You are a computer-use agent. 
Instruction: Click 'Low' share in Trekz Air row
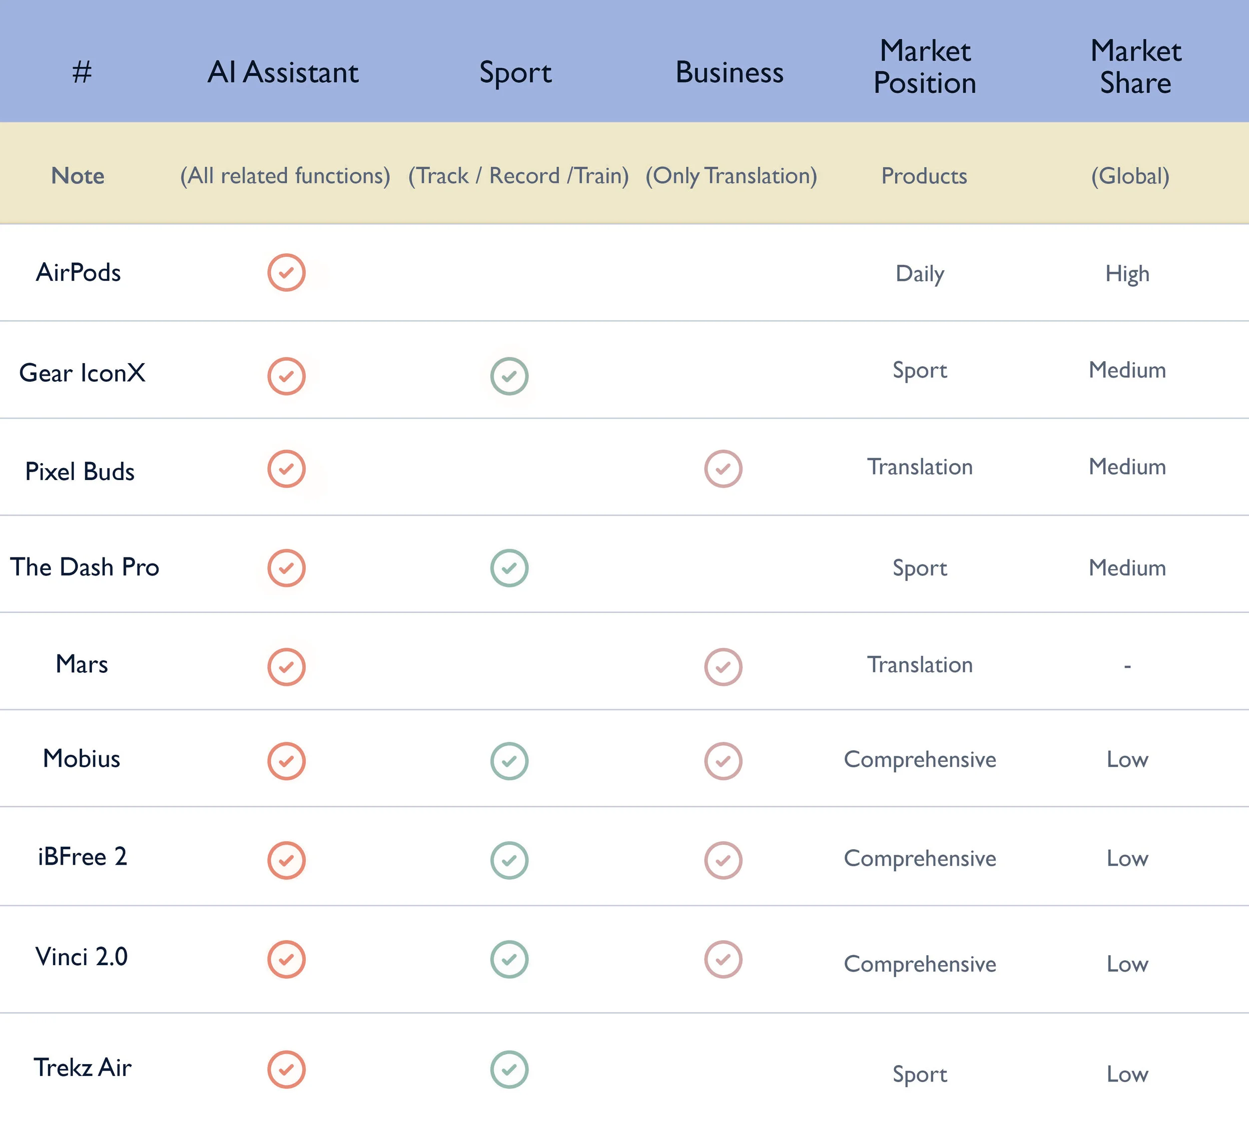pos(1127,1075)
